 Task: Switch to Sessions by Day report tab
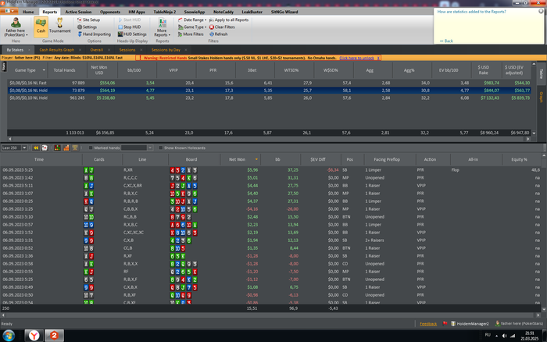[166, 50]
